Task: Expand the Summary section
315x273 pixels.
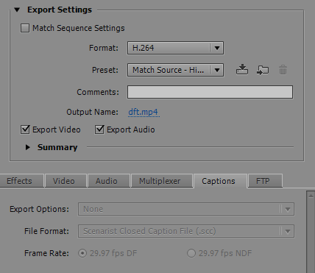Action: click(28, 147)
